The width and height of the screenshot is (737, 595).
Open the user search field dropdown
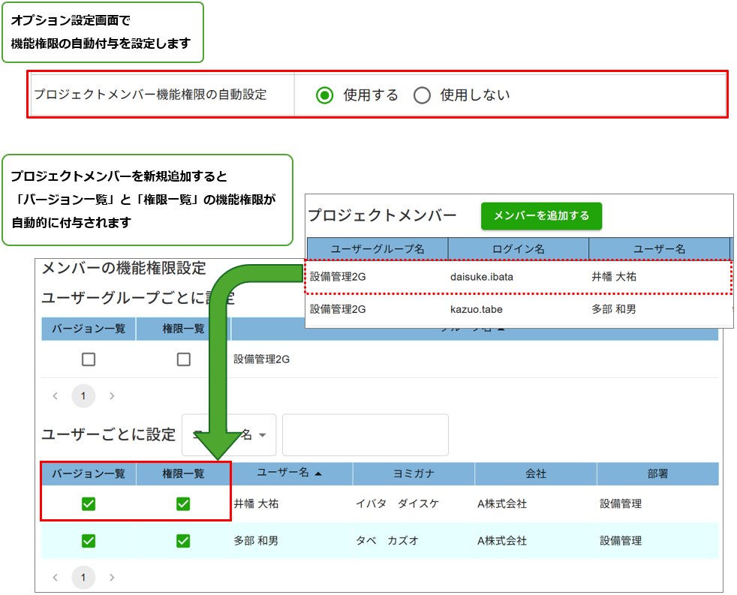(262, 435)
